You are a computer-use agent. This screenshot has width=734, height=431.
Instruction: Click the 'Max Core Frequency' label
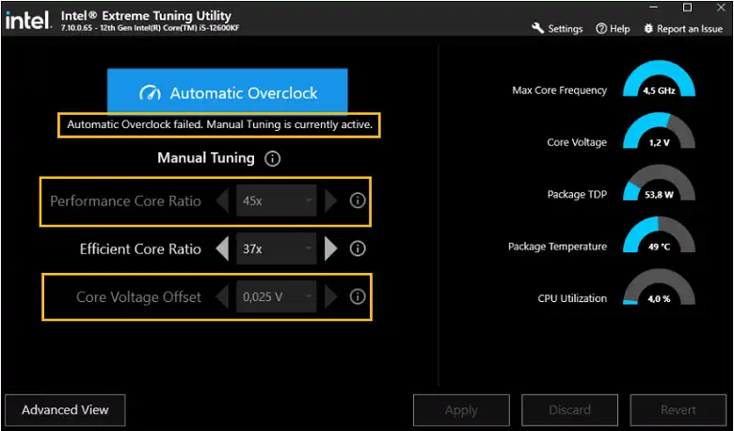point(559,90)
